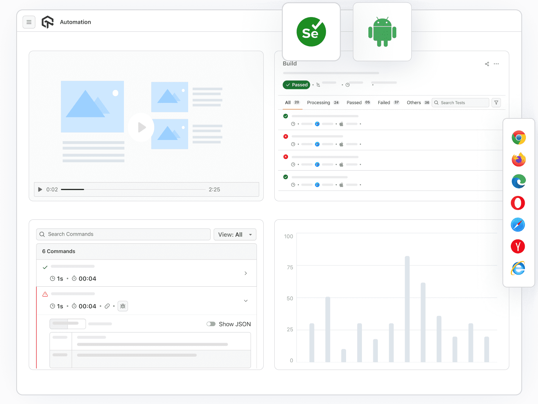Seek on the video progress bar
This screenshot has height=404, width=538.
tap(133, 189)
